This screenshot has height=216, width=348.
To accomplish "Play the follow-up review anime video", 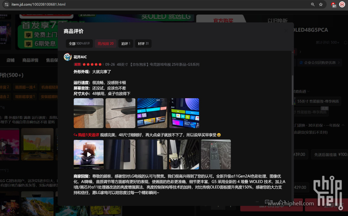I will click(88, 154).
